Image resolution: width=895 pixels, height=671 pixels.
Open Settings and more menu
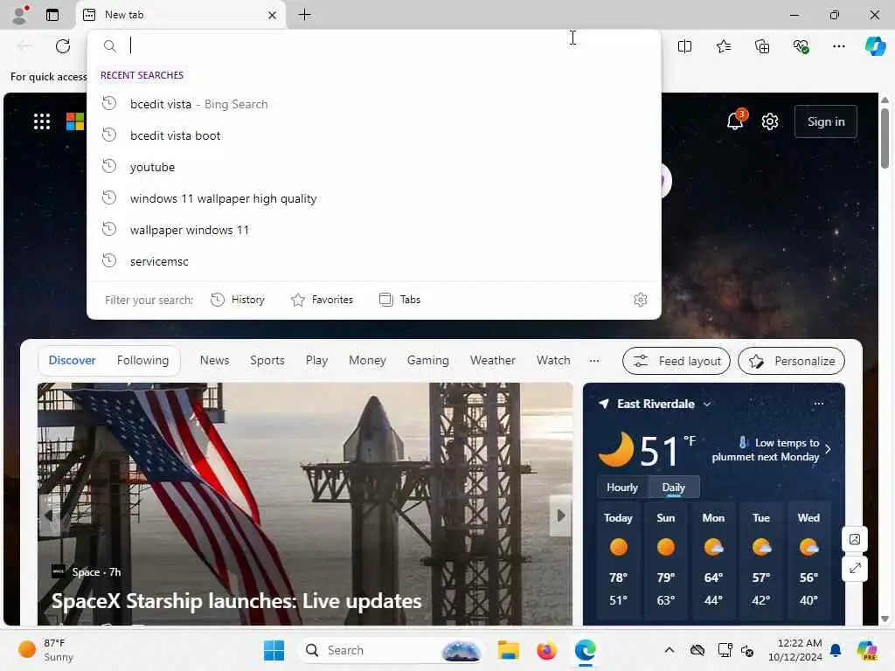(x=838, y=46)
